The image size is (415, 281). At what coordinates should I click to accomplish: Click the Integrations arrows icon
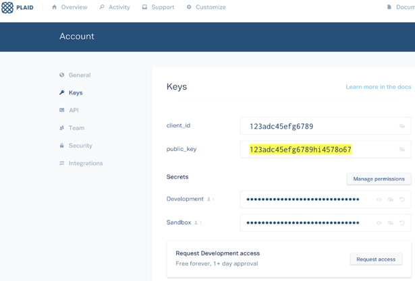coord(62,163)
